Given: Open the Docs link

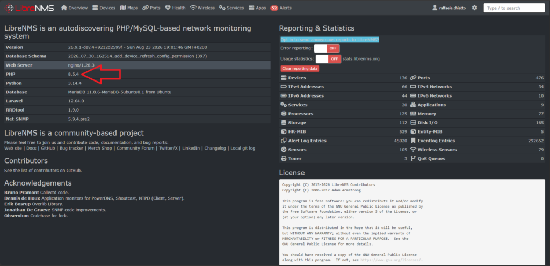Looking at the screenshot, I should 32,149.
